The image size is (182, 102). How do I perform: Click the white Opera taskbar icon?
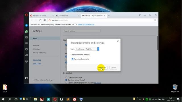[61, 99]
